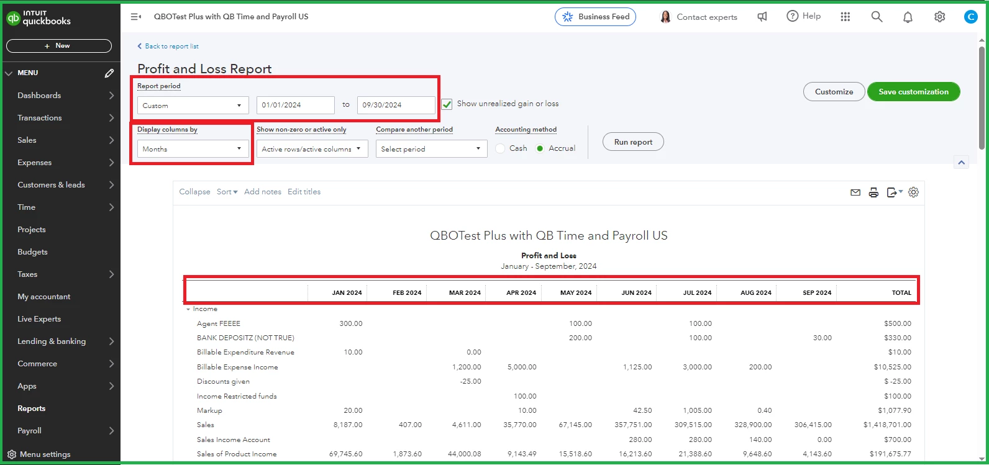Click the QuickBooks logo icon
Viewport: 989px width, 465px height.
tap(13, 17)
